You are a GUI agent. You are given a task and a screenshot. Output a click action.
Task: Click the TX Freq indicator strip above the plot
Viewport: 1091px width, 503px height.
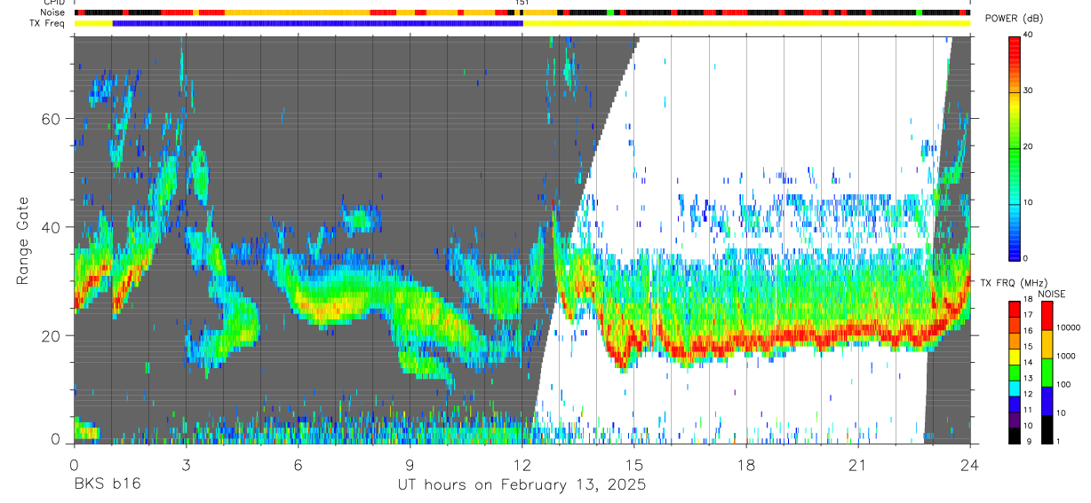[522, 23]
